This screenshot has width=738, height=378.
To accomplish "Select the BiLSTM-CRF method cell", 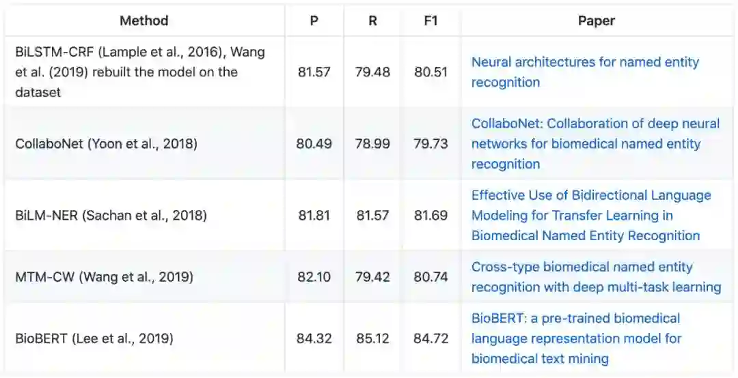I will (x=140, y=72).
